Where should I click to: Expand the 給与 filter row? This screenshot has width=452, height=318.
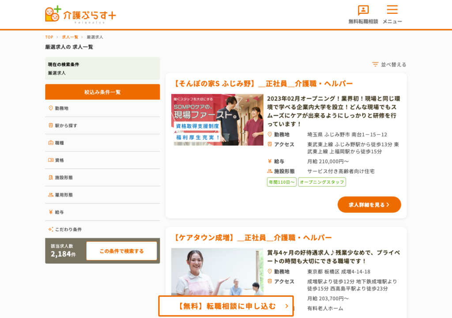[102, 212]
